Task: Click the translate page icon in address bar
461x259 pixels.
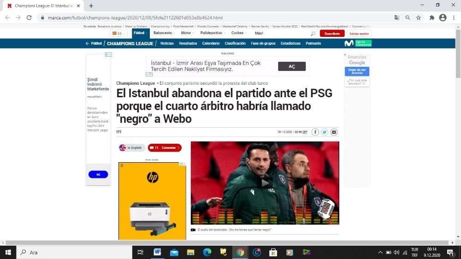Action: (396, 18)
